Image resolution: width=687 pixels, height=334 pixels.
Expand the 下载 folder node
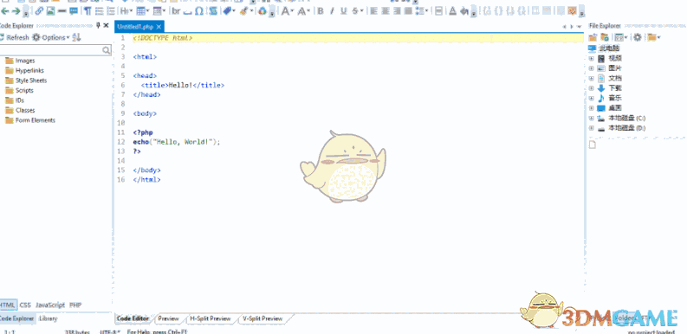(x=591, y=88)
